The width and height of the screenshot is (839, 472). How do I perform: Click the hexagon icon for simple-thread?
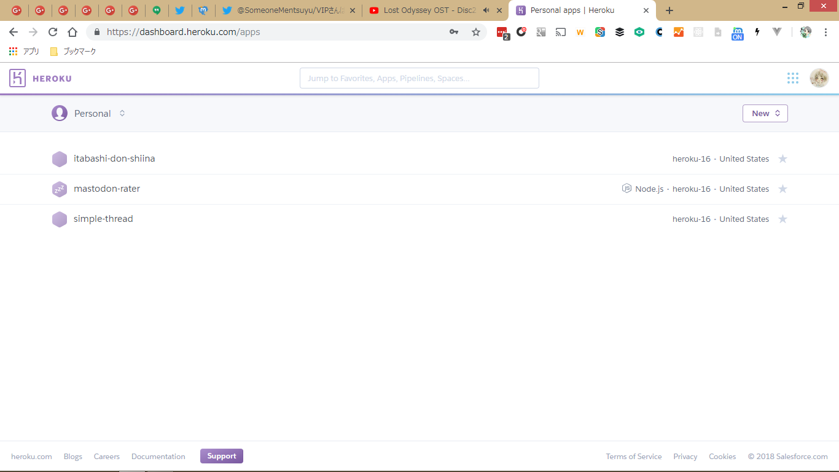pos(60,219)
